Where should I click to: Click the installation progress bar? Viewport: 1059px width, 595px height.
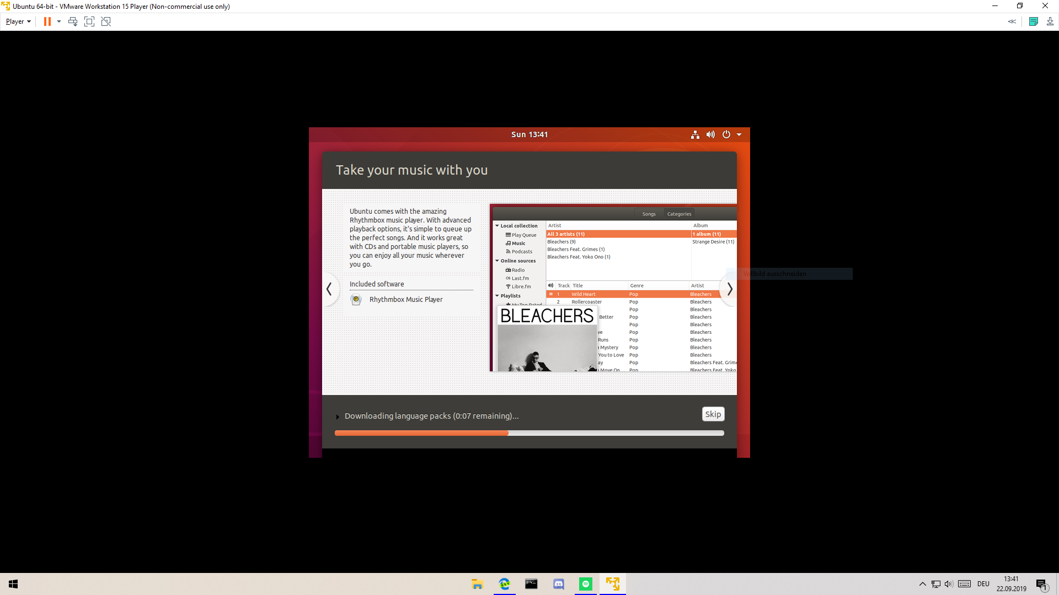tap(529, 433)
